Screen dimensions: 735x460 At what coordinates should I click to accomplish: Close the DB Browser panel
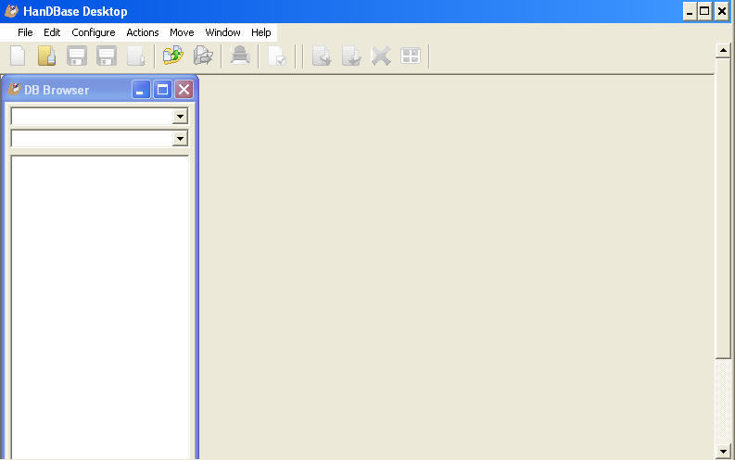[184, 90]
